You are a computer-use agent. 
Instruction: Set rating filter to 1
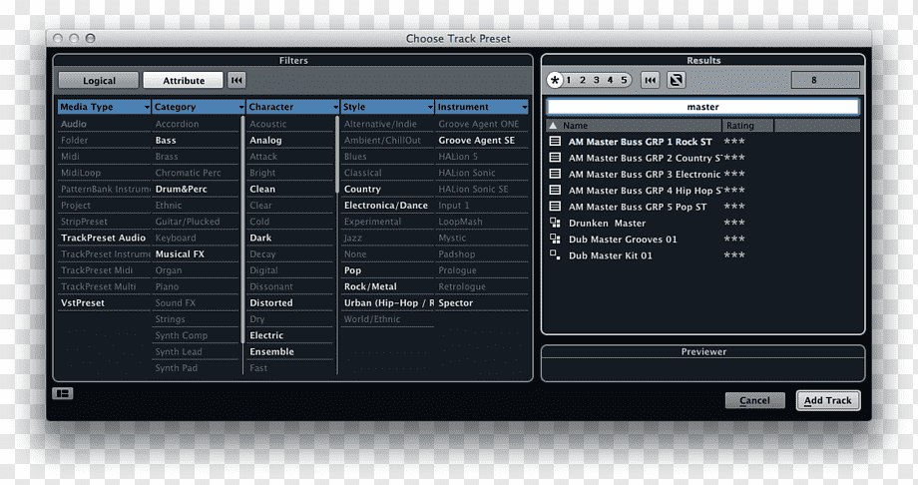coord(569,80)
